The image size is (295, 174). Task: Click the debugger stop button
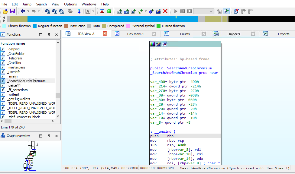(x=190, y=11)
